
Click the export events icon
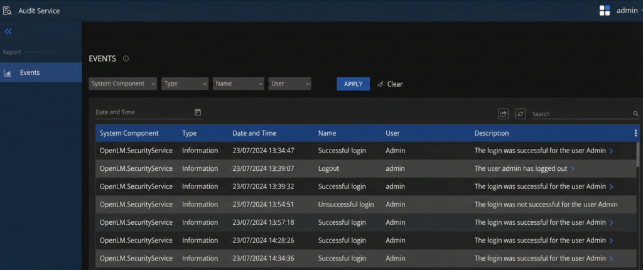pyautogui.click(x=503, y=114)
